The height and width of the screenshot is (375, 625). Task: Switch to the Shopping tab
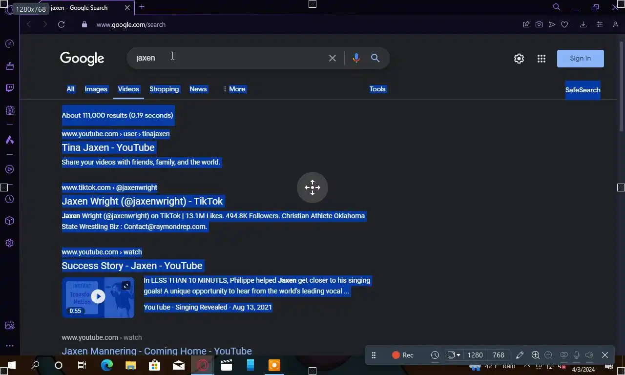164,89
